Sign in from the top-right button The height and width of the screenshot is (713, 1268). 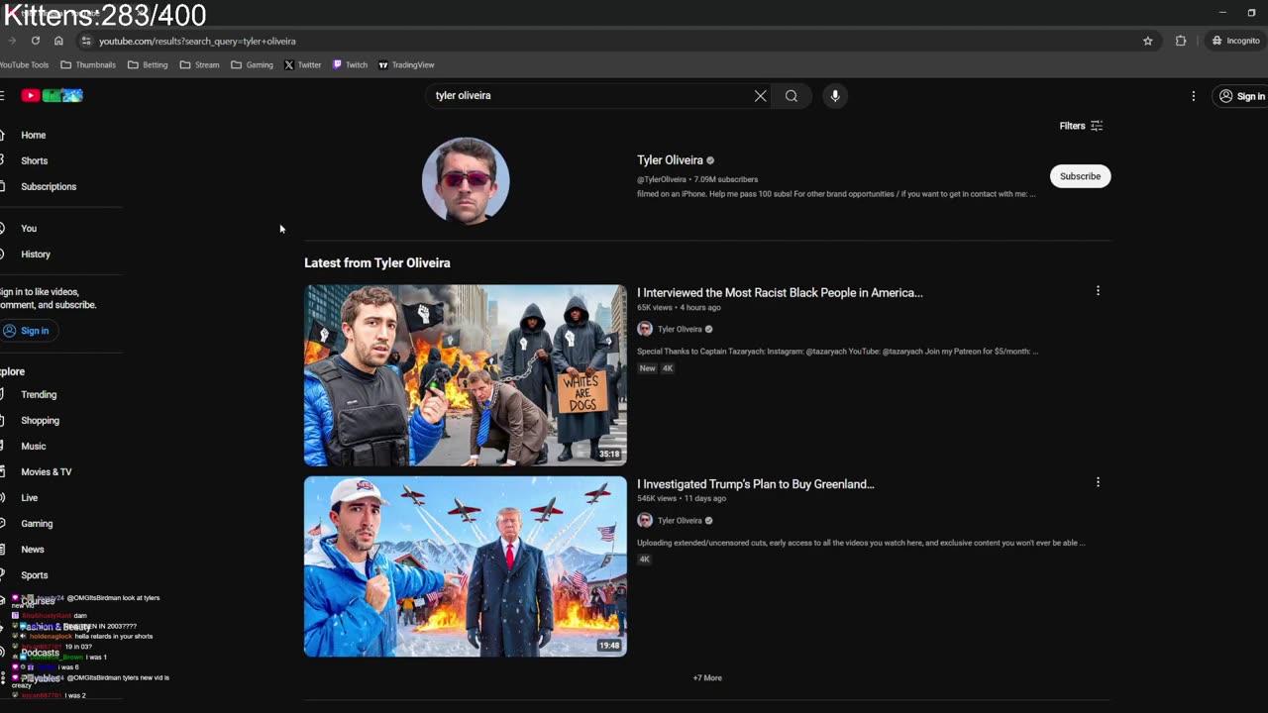[1241, 96]
